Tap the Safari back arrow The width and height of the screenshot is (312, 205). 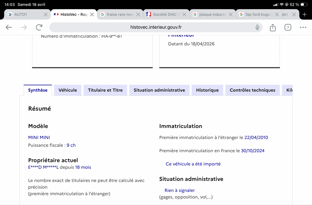(9, 27)
